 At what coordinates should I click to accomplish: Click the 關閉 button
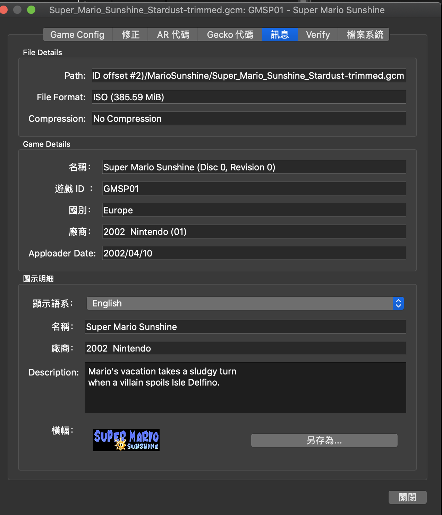[x=407, y=497]
